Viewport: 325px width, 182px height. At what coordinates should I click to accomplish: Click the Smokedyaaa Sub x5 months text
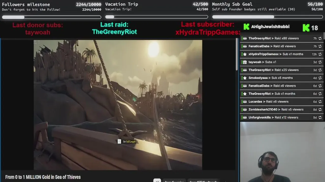click(x=270, y=78)
